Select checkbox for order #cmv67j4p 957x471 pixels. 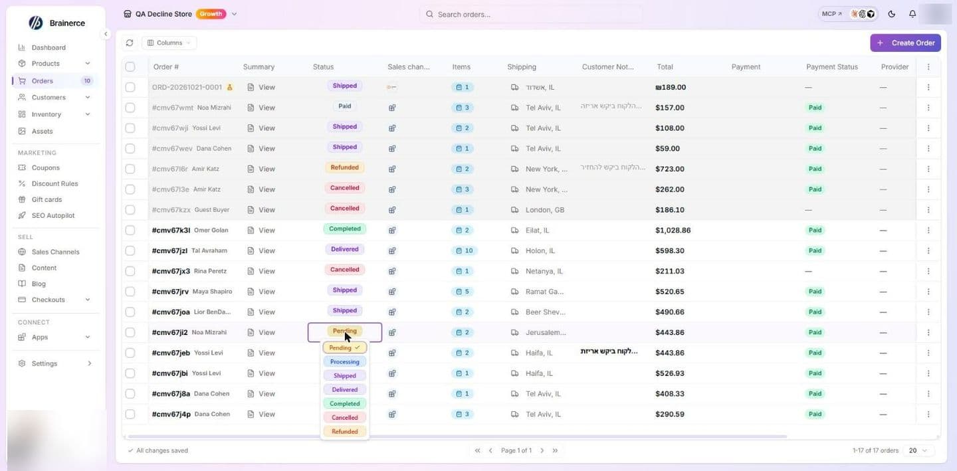coord(130,415)
